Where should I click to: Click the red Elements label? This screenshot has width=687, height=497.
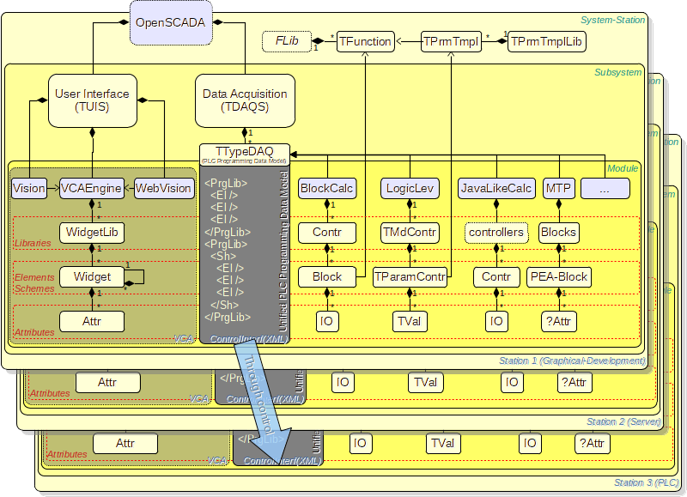(x=34, y=277)
